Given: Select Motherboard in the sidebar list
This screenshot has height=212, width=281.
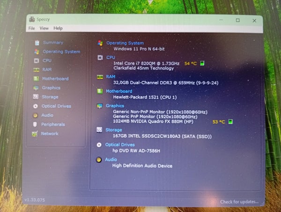Looking at the screenshot, I should 55,79.
